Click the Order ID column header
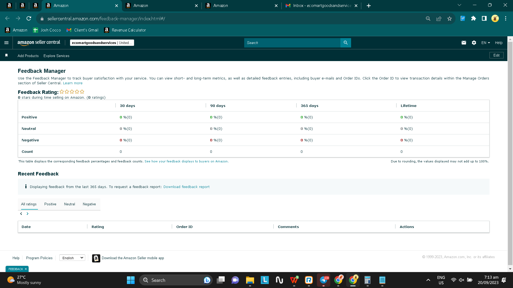The image size is (513, 288). [184, 227]
